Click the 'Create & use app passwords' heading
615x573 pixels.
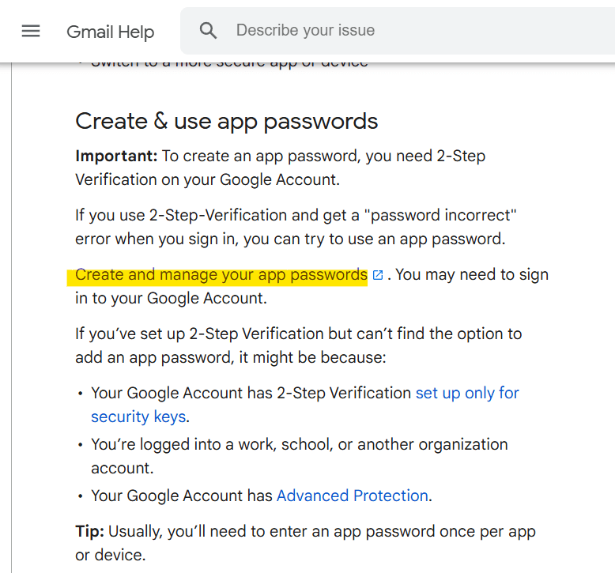click(x=226, y=121)
